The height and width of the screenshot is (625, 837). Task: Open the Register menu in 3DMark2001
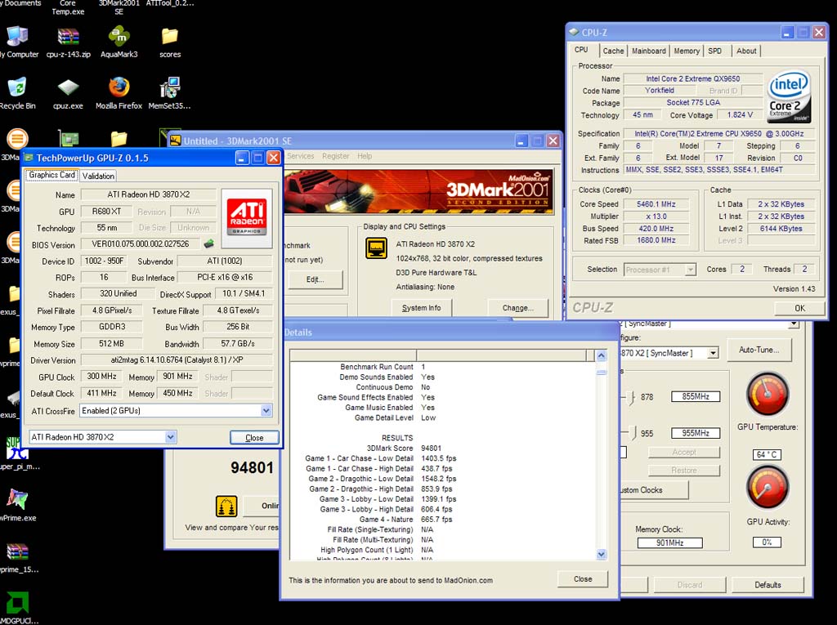335,156
